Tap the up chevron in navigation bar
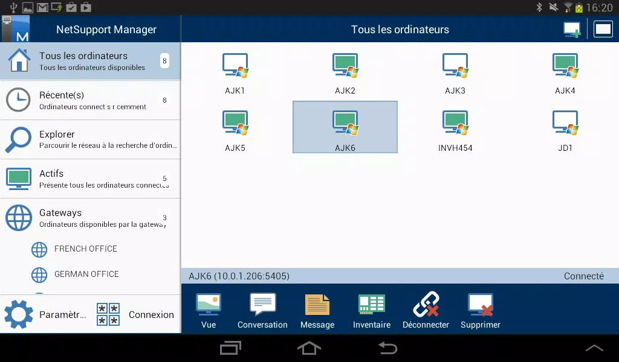Screen dimensions: 619x362 click(x=594, y=348)
